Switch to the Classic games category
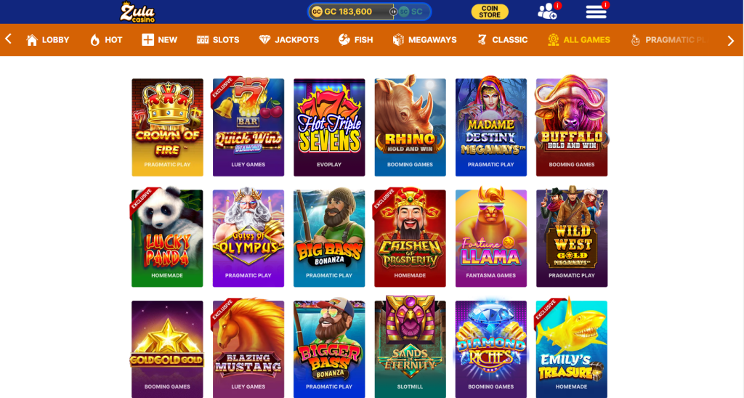Viewport: 744px width, 398px height. tap(503, 40)
